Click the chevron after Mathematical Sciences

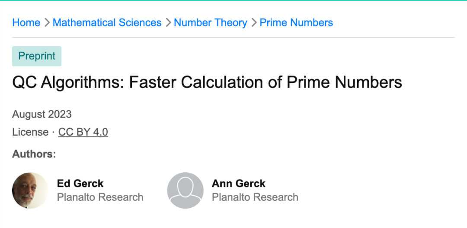tap(168, 23)
